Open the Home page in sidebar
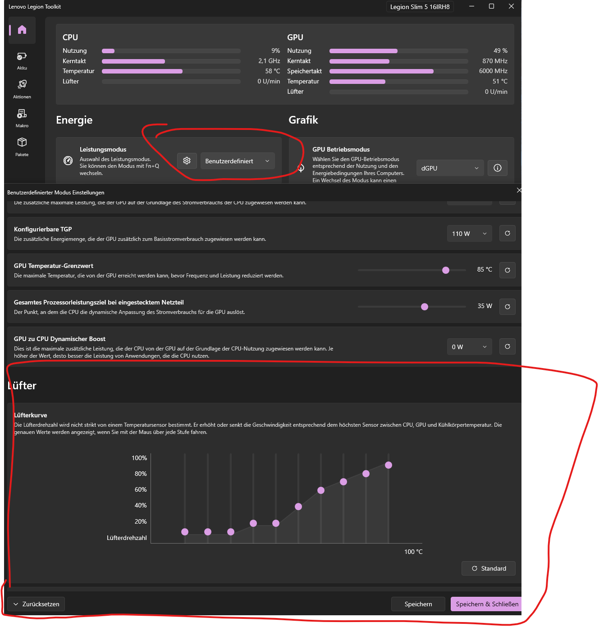599x627 pixels. point(22,30)
